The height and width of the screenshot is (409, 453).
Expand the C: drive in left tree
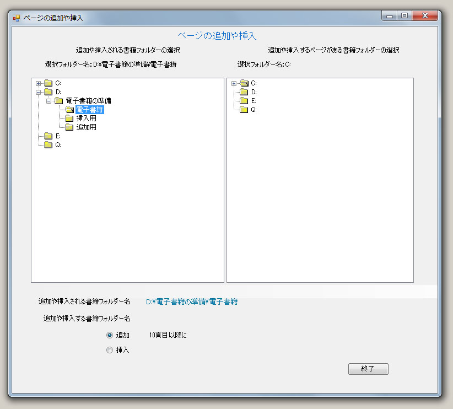tap(38, 83)
